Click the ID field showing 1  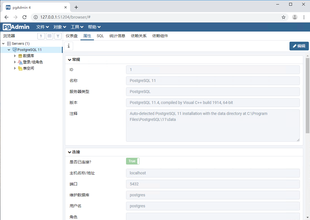tap(213, 70)
